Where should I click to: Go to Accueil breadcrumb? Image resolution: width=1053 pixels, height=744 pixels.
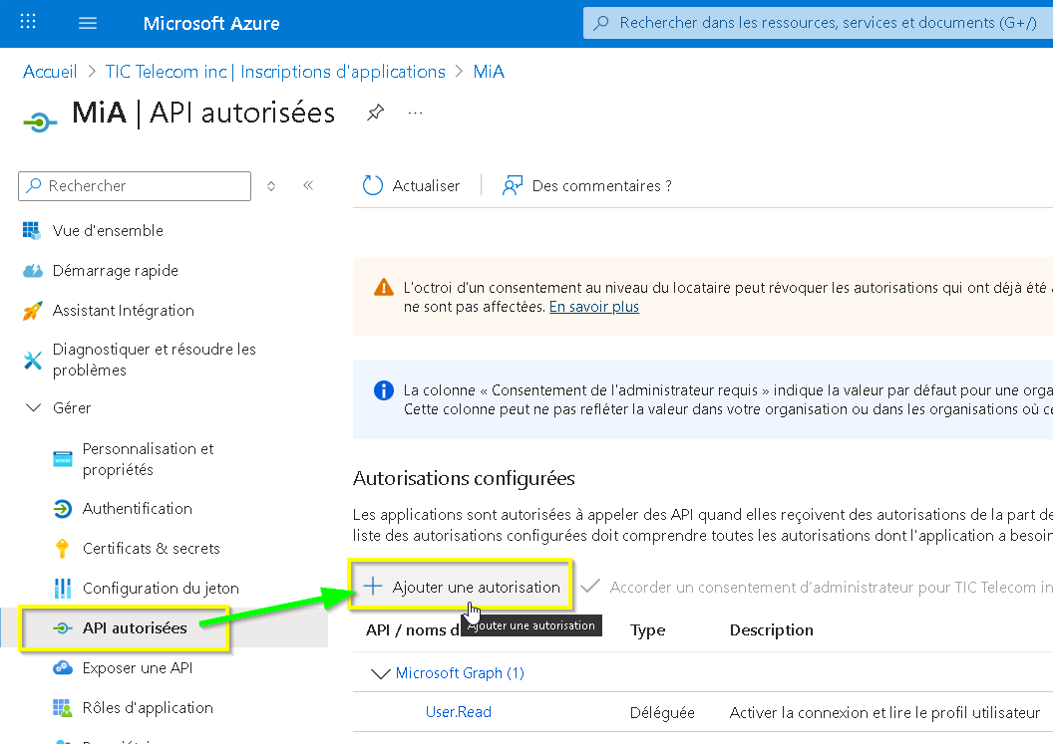[x=50, y=72]
